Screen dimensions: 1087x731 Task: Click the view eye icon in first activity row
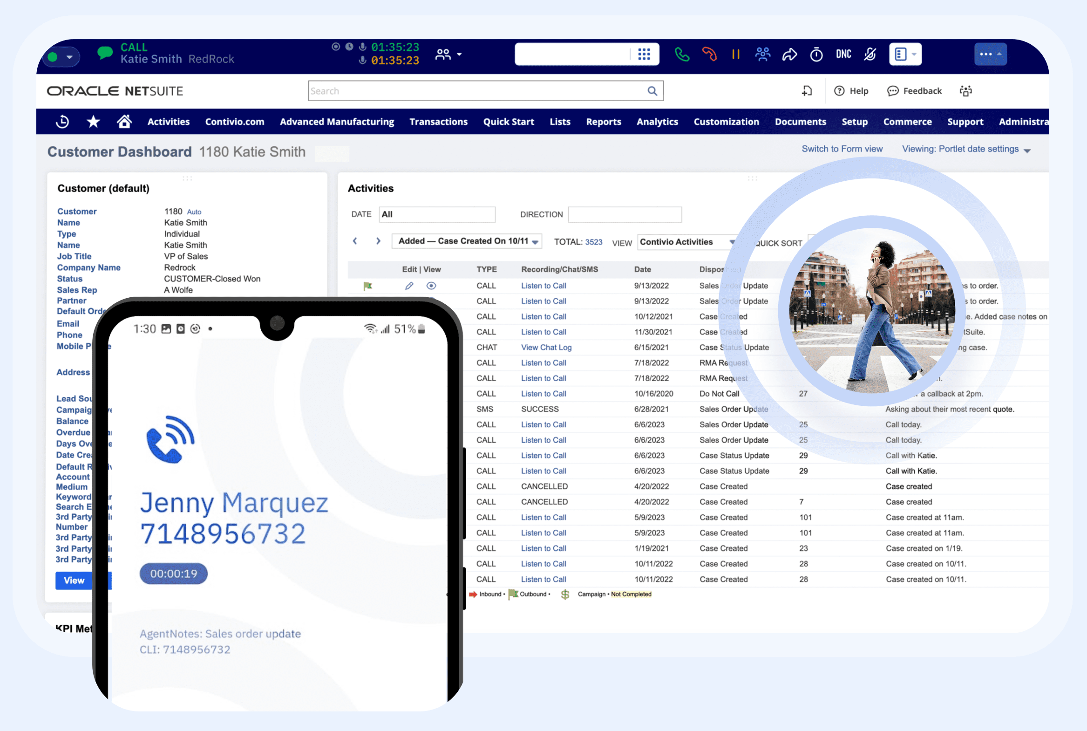point(431,286)
